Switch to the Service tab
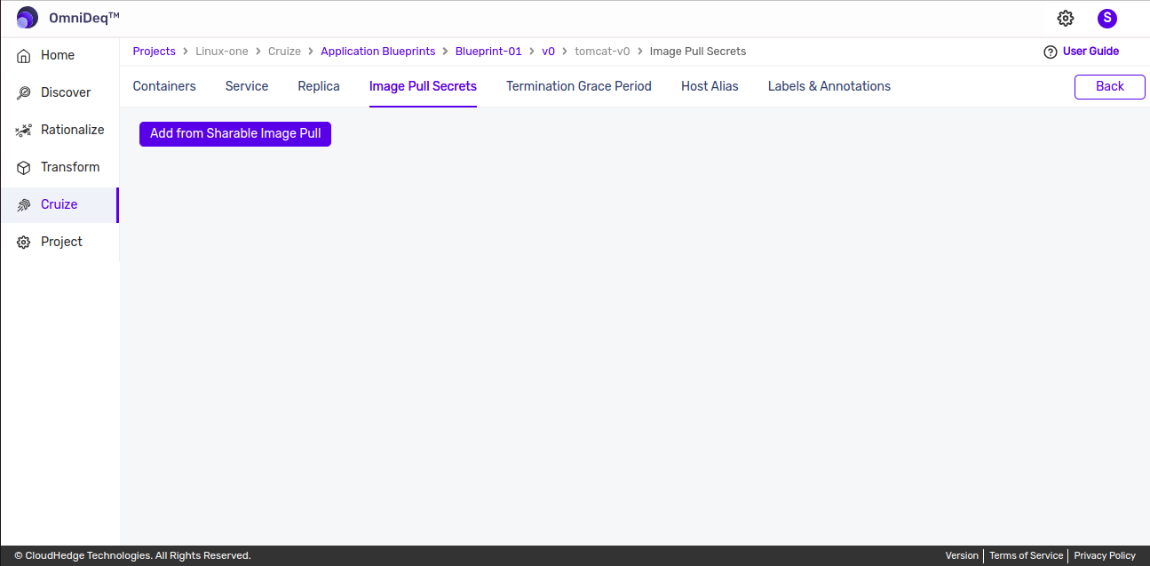The height and width of the screenshot is (566, 1150). pyautogui.click(x=247, y=86)
